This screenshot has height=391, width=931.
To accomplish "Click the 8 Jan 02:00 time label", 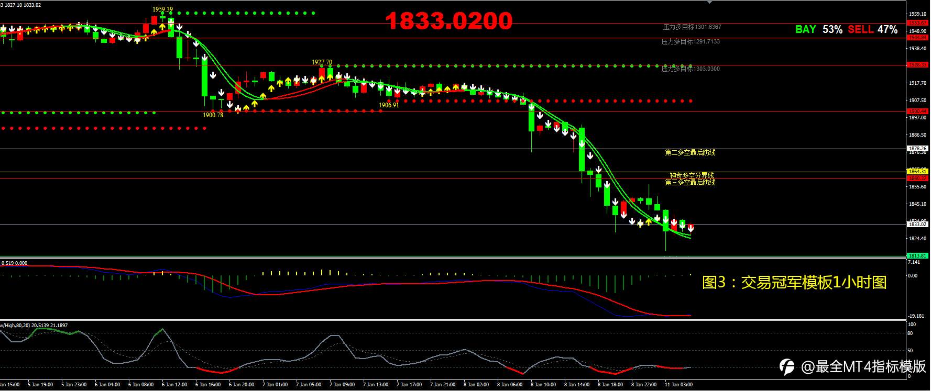I will [476, 385].
